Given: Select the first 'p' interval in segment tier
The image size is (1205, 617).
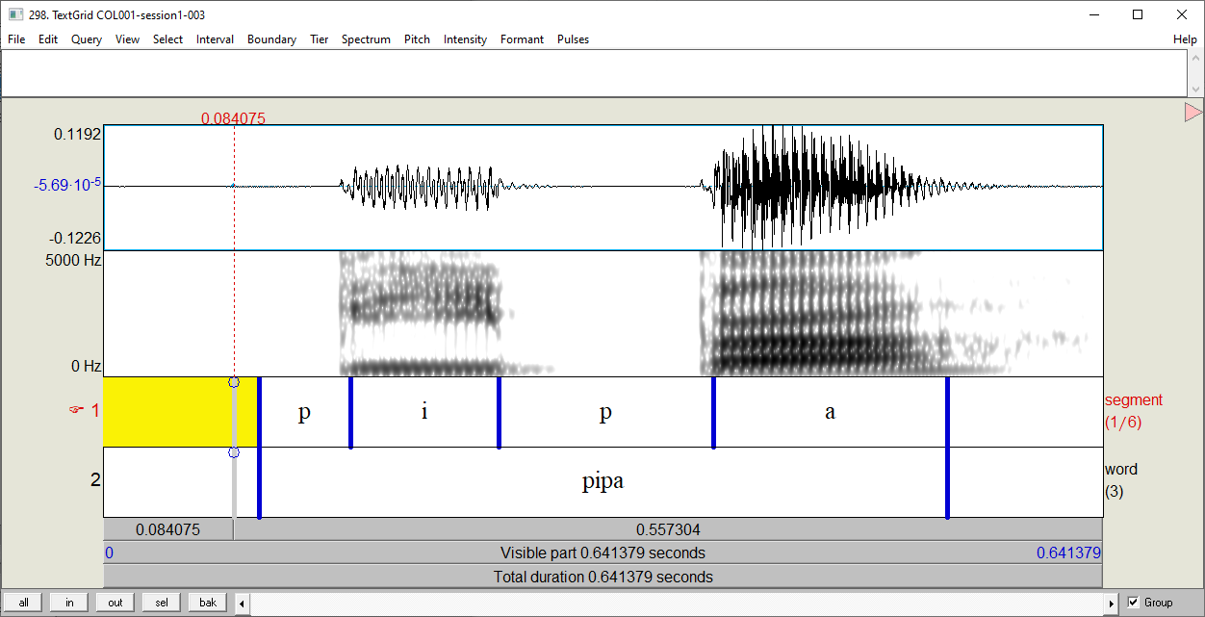Looking at the screenshot, I should click(x=304, y=412).
